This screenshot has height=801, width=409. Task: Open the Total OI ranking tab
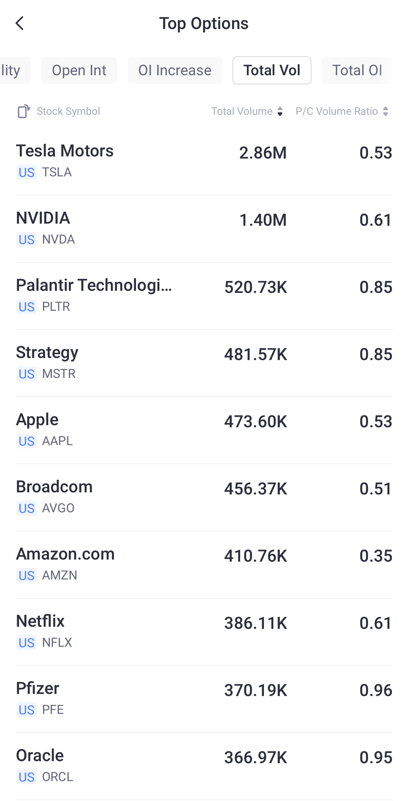(x=357, y=70)
